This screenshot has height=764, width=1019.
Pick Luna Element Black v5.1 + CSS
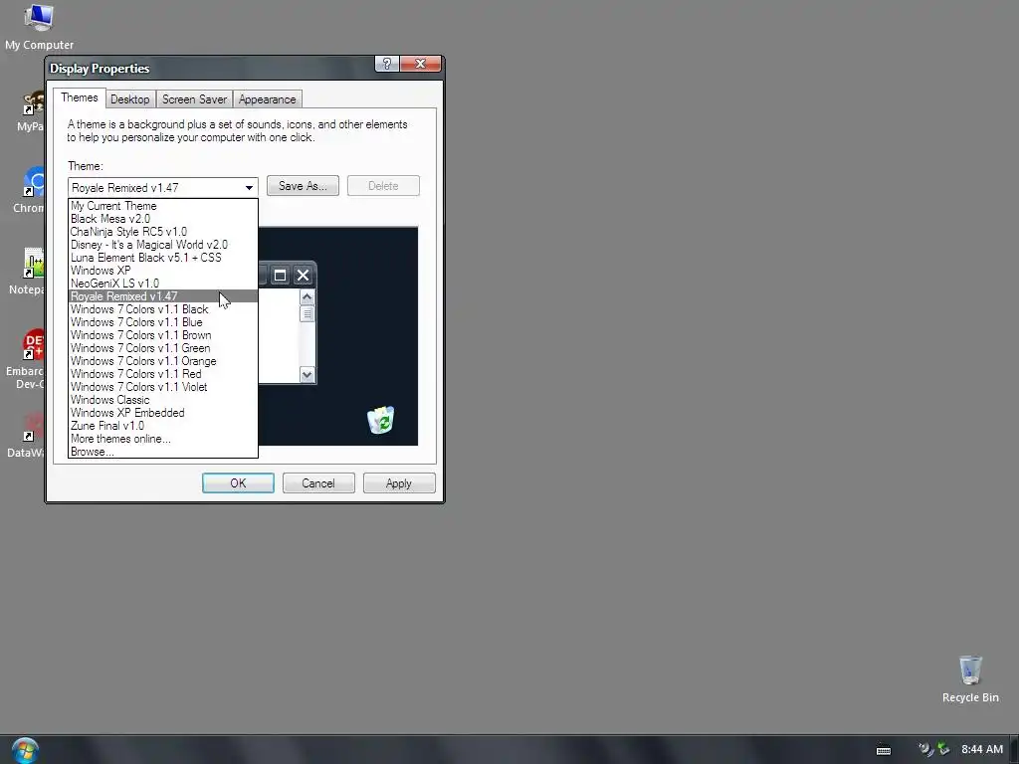(163, 258)
